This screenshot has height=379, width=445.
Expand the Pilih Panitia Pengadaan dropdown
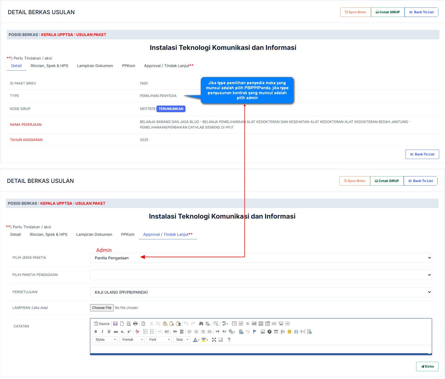(261, 275)
